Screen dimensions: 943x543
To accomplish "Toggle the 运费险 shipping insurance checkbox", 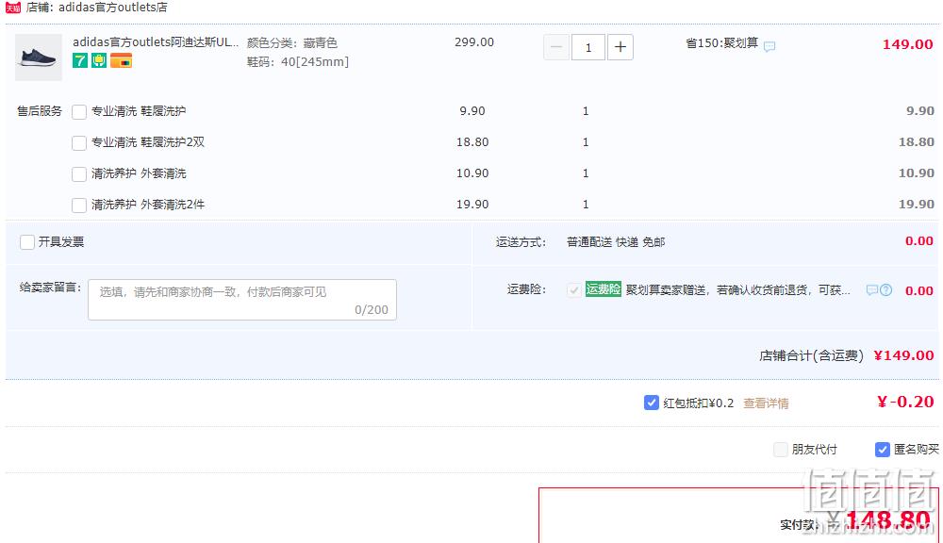I will coord(573,290).
